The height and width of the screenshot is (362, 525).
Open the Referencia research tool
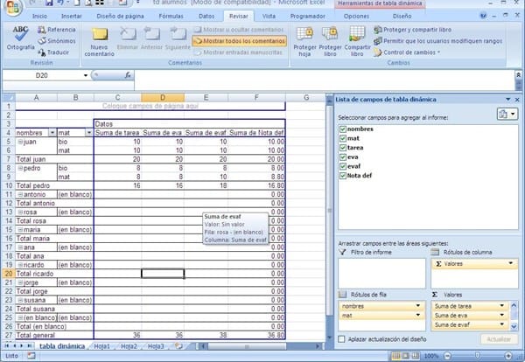pos(57,30)
